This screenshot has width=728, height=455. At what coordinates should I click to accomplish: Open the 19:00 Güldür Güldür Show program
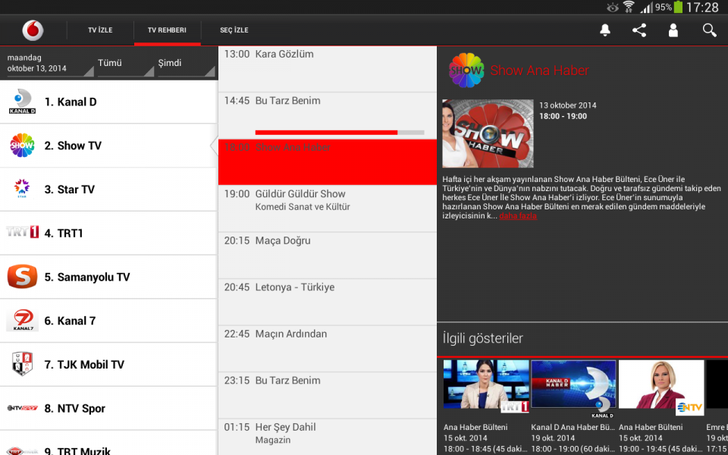pyautogui.click(x=328, y=209)
